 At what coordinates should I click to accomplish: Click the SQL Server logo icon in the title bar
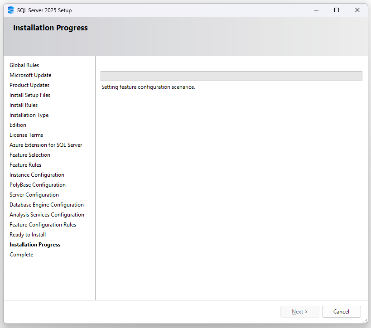(10, 10)
